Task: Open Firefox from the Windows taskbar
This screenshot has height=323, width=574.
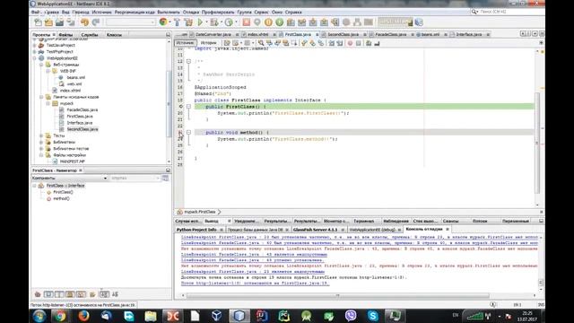Action: [x=83, y=315]
